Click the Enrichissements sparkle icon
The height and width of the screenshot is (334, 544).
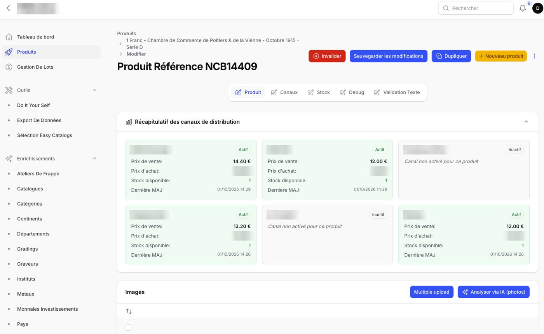pos(9,159)
